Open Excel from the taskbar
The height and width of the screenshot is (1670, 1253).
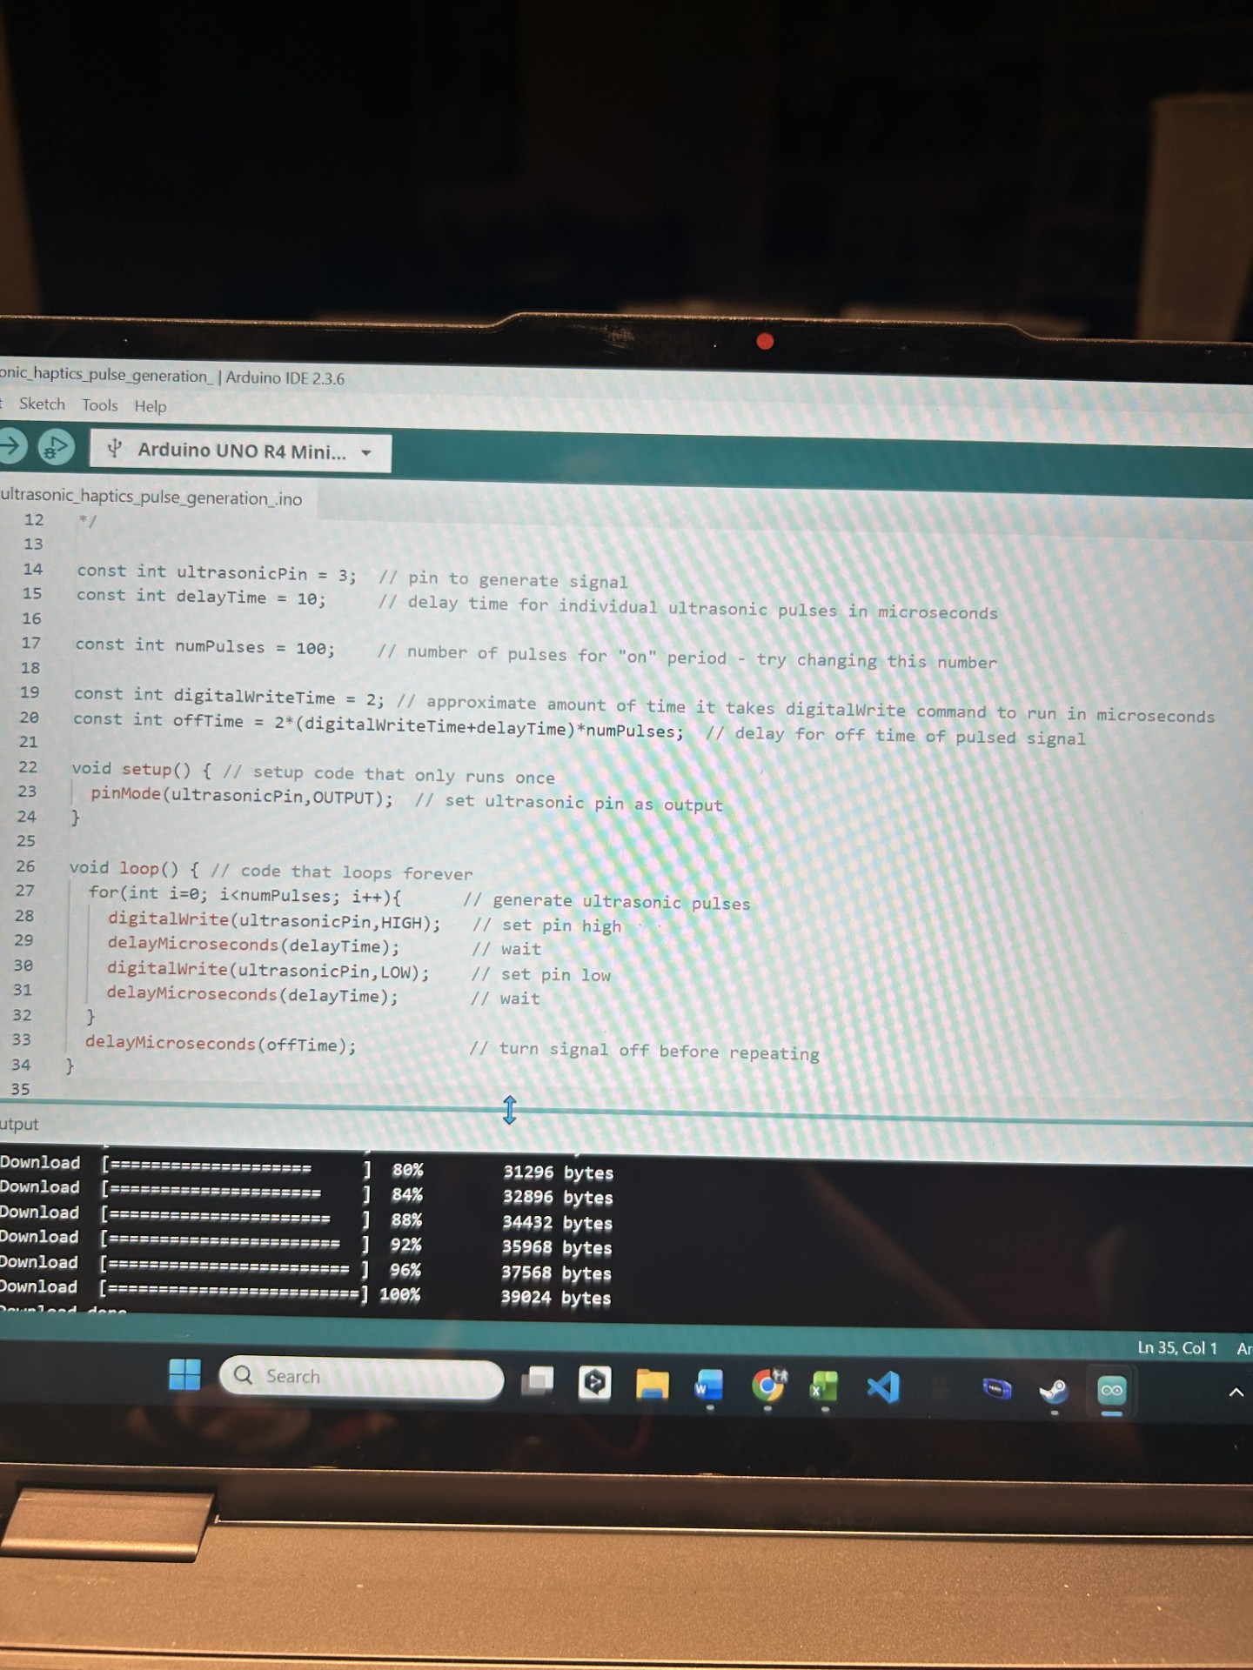coord(824,1386)
